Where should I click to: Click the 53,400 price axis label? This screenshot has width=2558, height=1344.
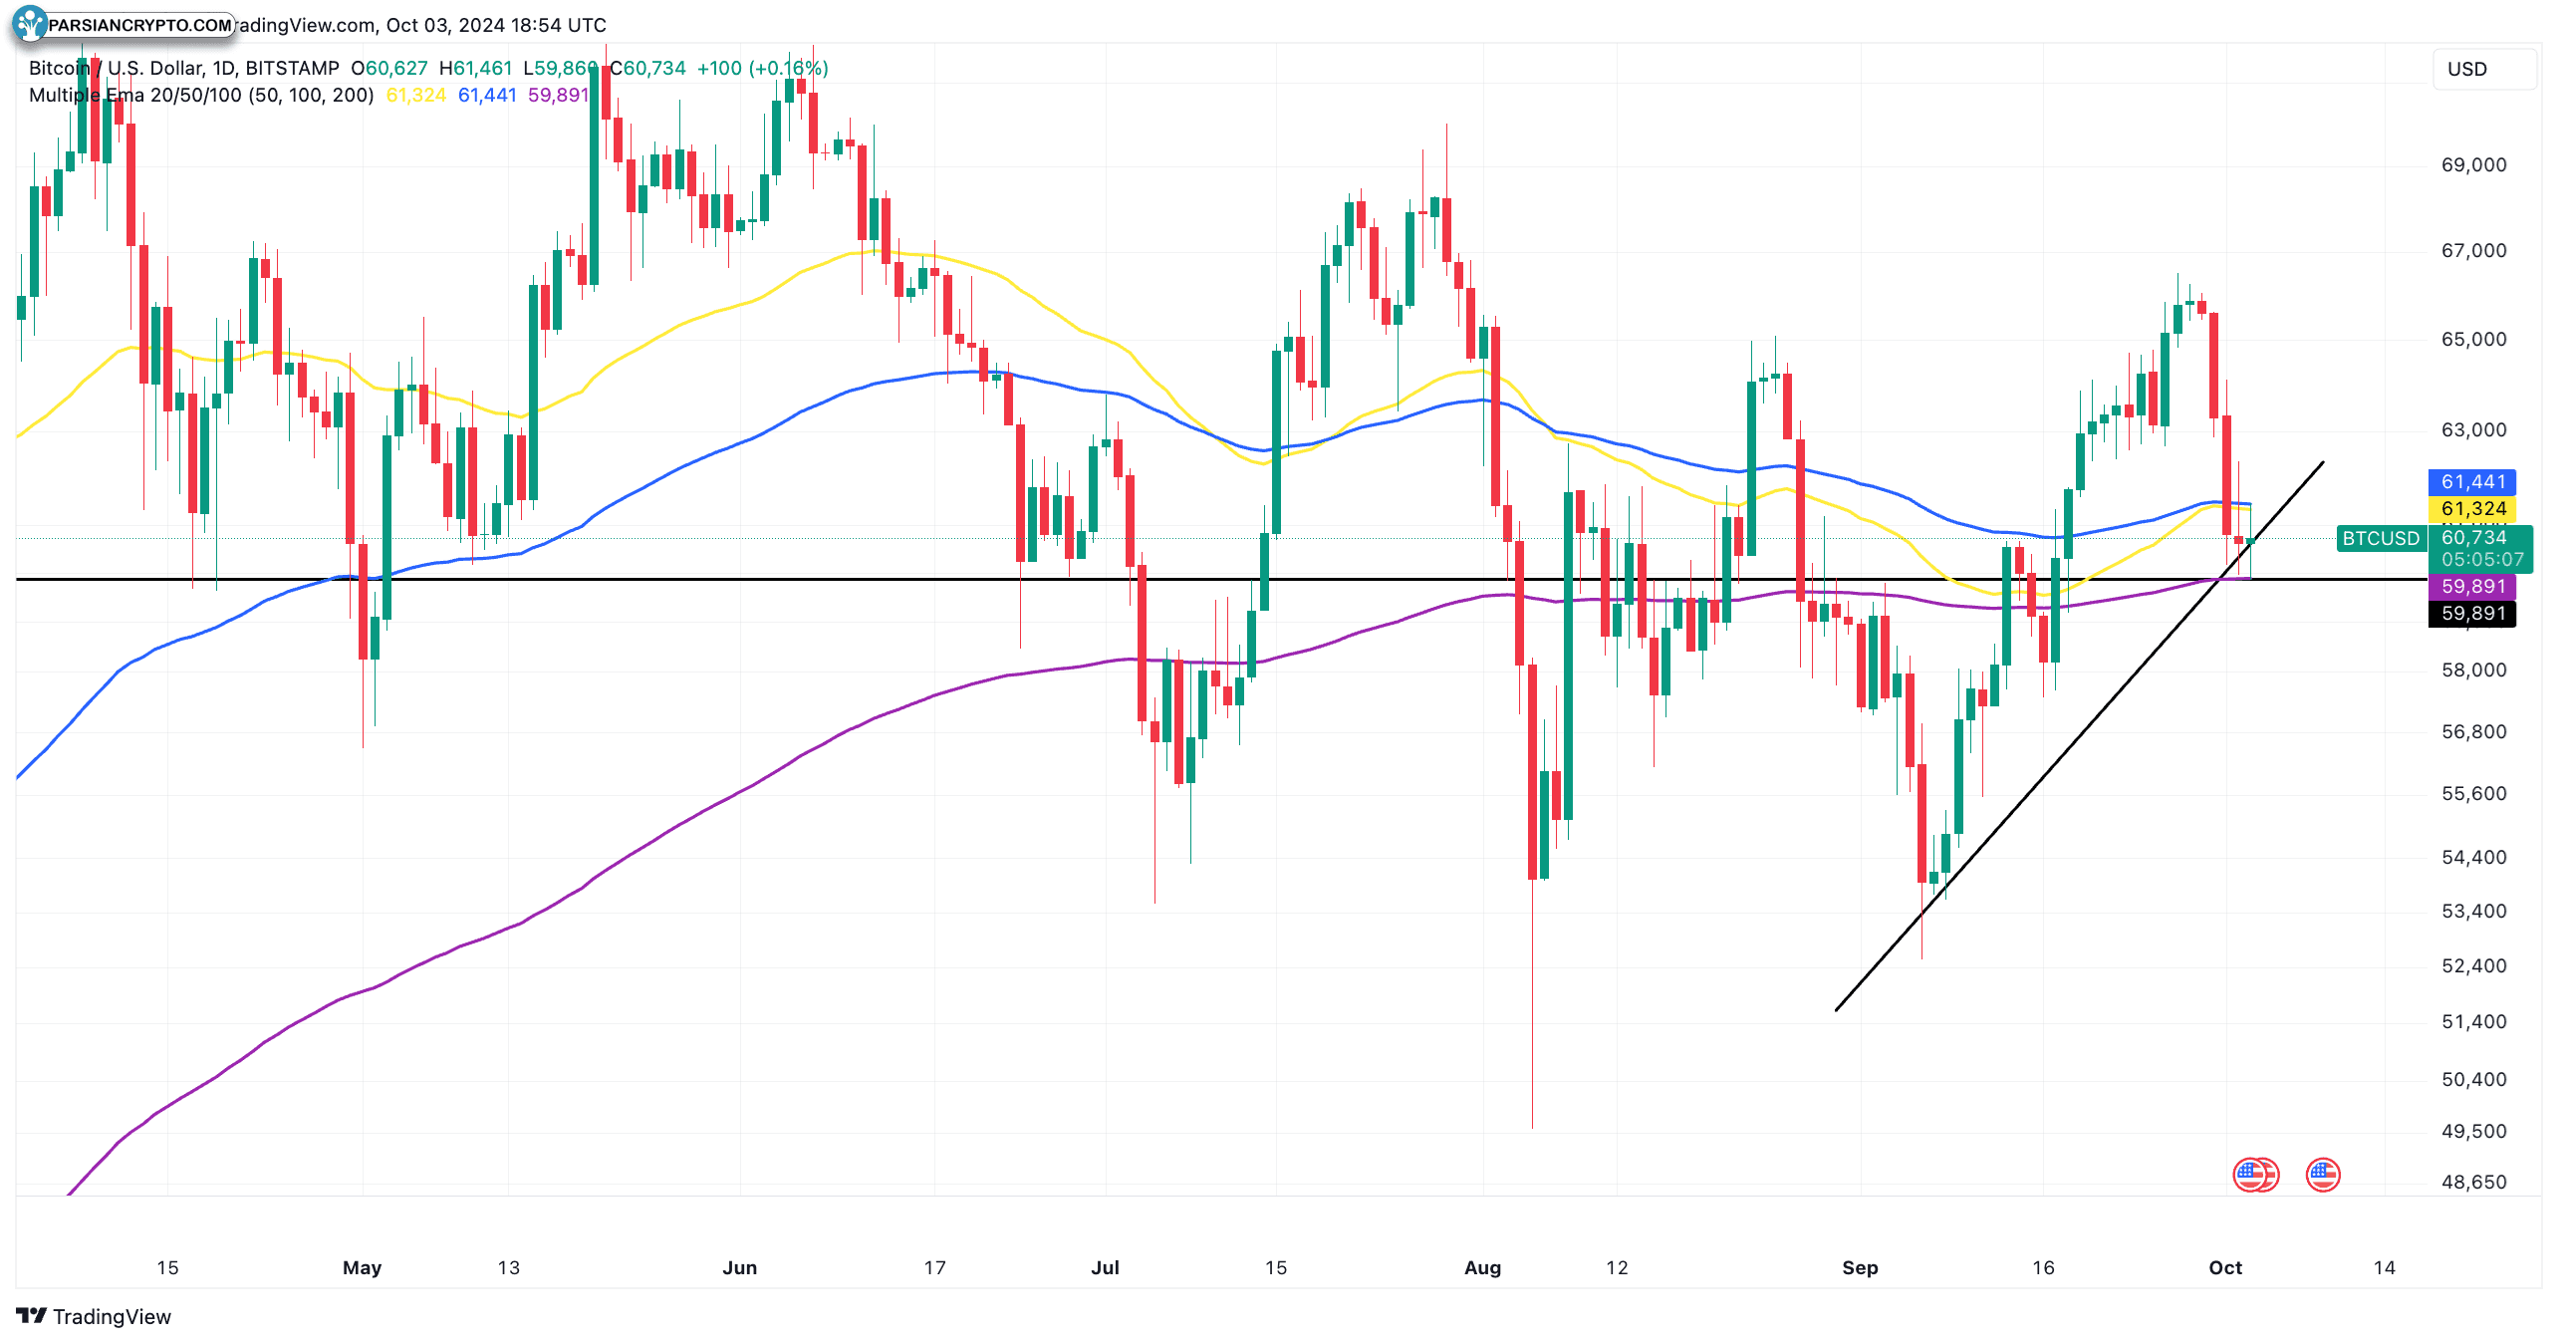(x=2473, y=911)
